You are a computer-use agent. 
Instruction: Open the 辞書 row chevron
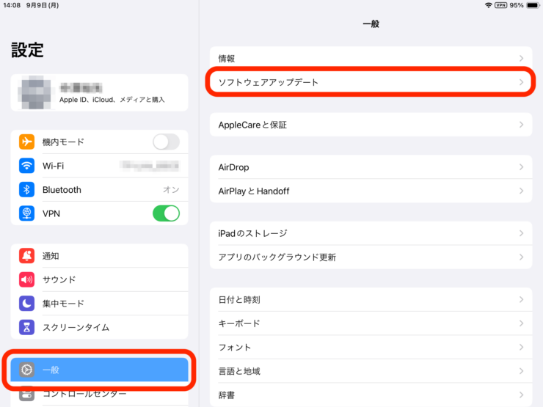pyautogui.click(x=521, y=395)
